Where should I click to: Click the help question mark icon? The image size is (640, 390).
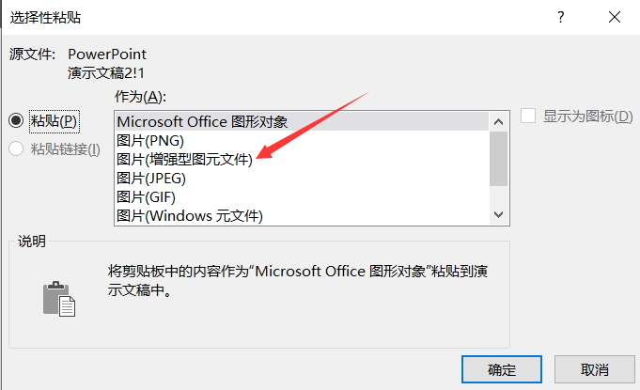click(x=561, y=17)
